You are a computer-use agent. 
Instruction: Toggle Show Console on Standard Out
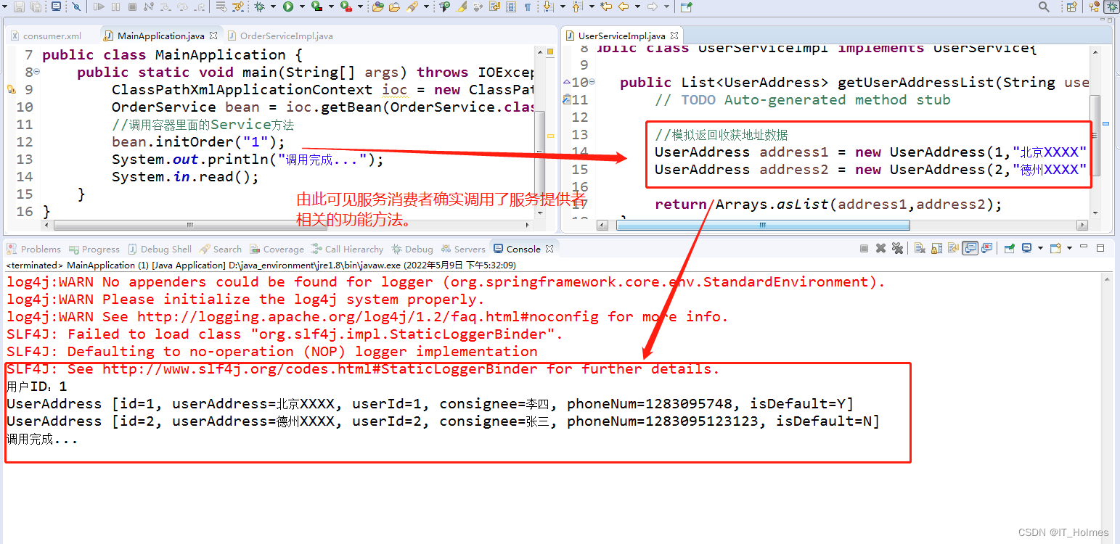(x=970, y=248)
